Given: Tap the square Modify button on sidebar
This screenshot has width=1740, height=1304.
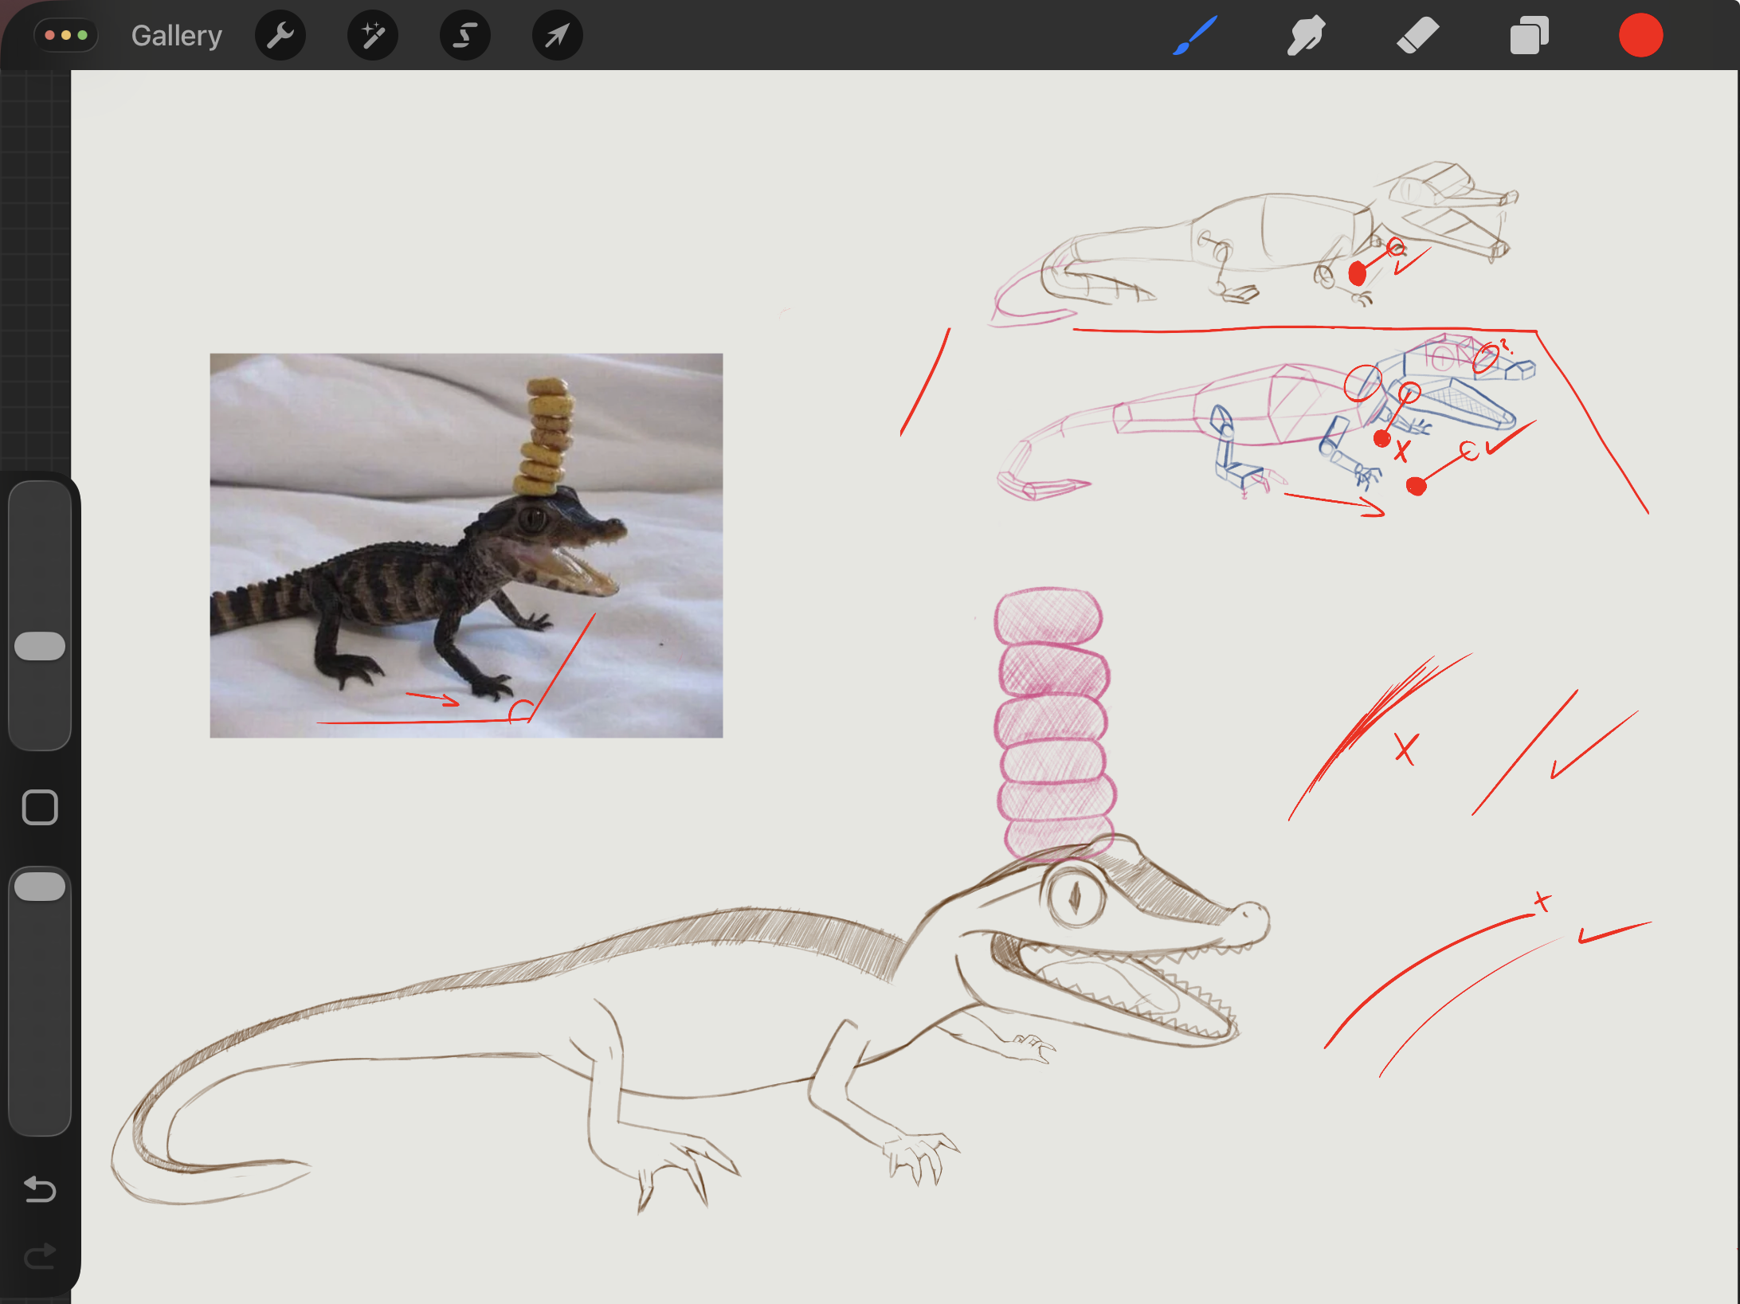Looking at the screenshot, I should pyautogui.click(x=40, y=808).
